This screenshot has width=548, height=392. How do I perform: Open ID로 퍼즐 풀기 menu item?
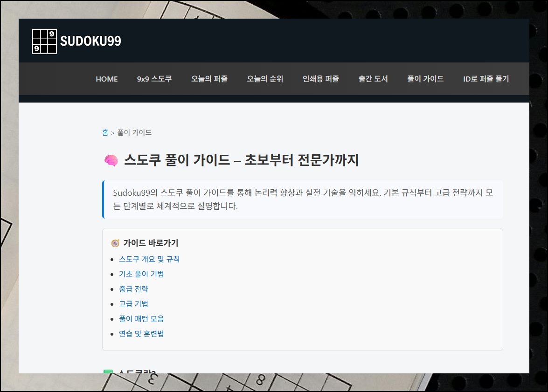pos(486,79)
